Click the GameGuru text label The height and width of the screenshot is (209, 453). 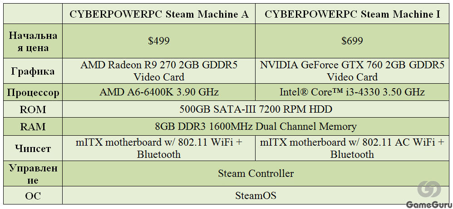tap(429, 204)
